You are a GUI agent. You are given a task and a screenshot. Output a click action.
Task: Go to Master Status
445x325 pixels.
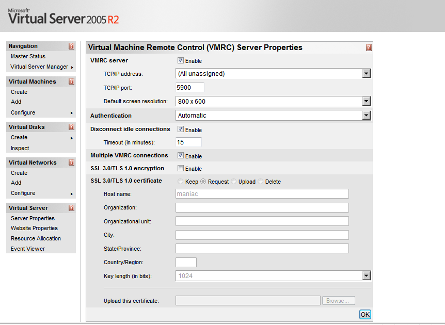(x=28, y=56)
